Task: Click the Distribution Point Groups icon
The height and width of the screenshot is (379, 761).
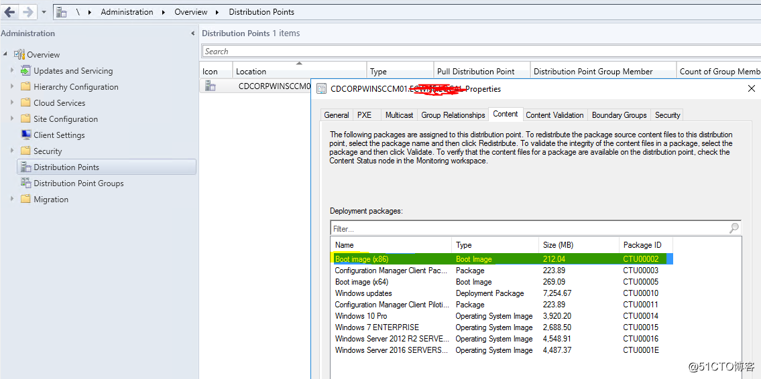Action: coord(25,183)
